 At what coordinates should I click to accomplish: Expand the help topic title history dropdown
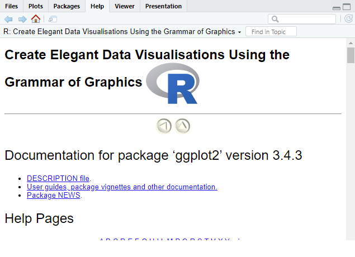point(239,32)
